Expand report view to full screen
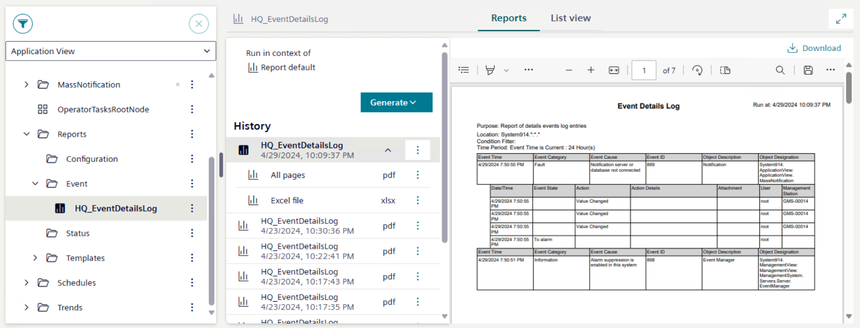860x328 pixels. click(841, 19)
